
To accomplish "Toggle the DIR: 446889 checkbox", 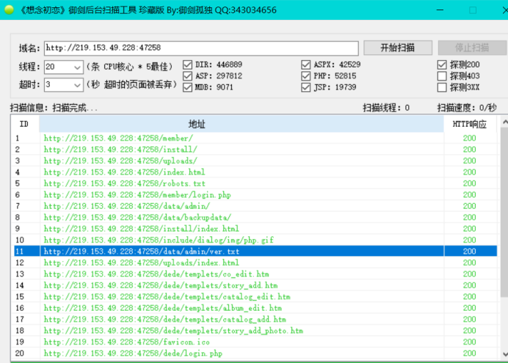I will 188,65.
